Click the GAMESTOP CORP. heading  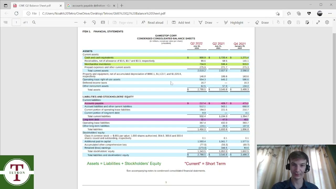pos(166,36)
